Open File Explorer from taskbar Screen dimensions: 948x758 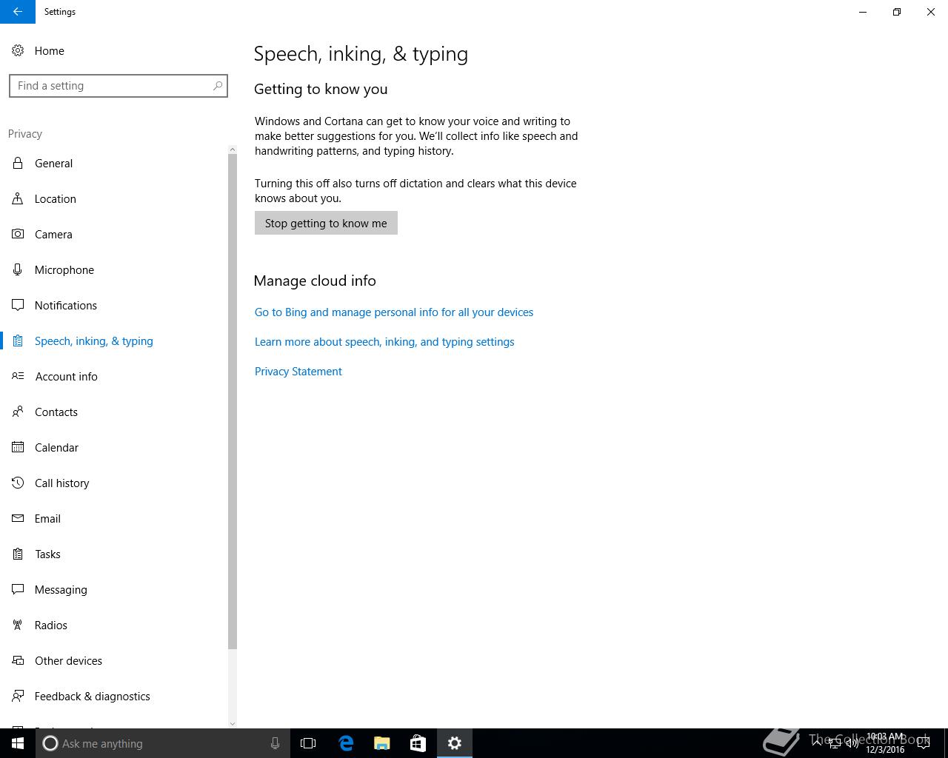tap(382, 743)
